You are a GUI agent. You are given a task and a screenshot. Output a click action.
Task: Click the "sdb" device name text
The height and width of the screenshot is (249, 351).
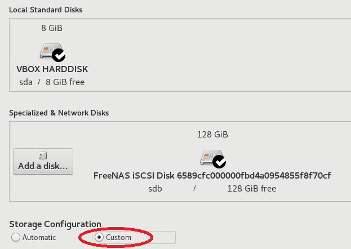(155, 189)
